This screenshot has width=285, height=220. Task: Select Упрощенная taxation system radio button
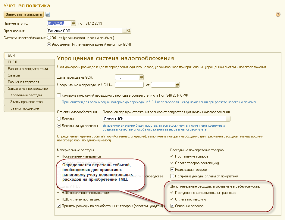point(49,44)
